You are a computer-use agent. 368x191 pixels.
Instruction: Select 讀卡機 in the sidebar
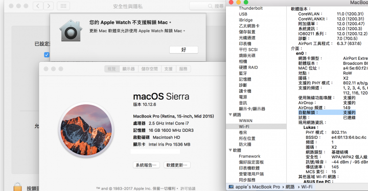(245, 91)
